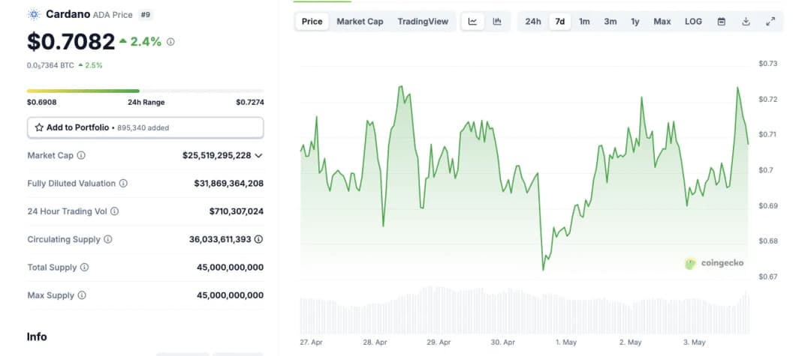Click the Fully Diluted Valuation info icon
Image resolution: width=811 pixels, height=356 pixels.
coord(123,184)
